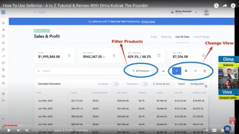
Task: Click the user avatar icon
Action: click(206, 12)
